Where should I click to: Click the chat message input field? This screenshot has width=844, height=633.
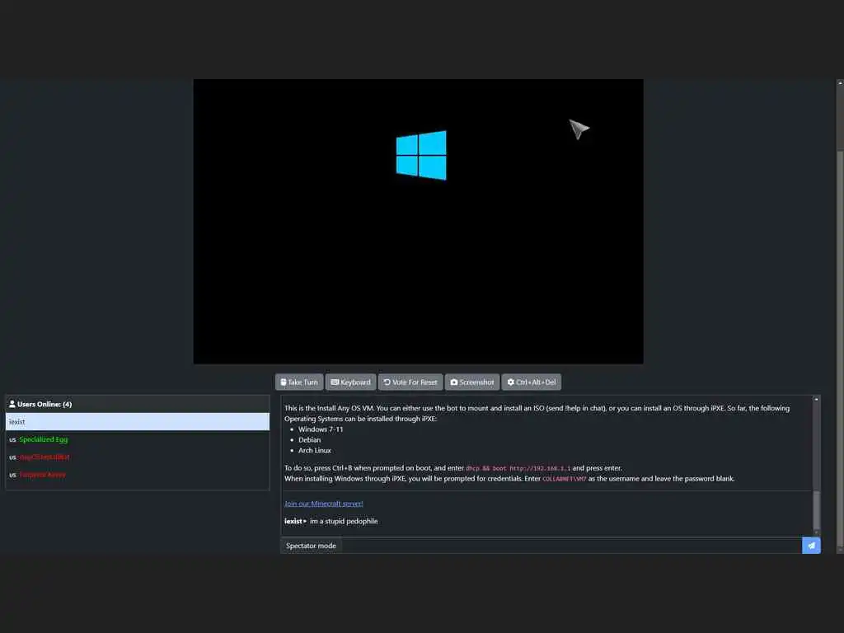572,546
